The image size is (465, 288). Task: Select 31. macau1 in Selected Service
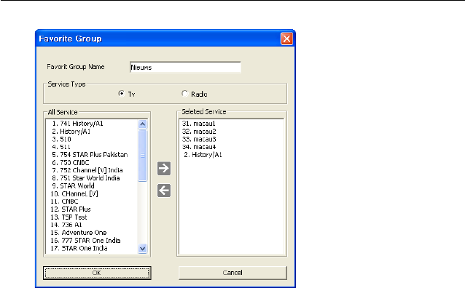coord(198,124)
